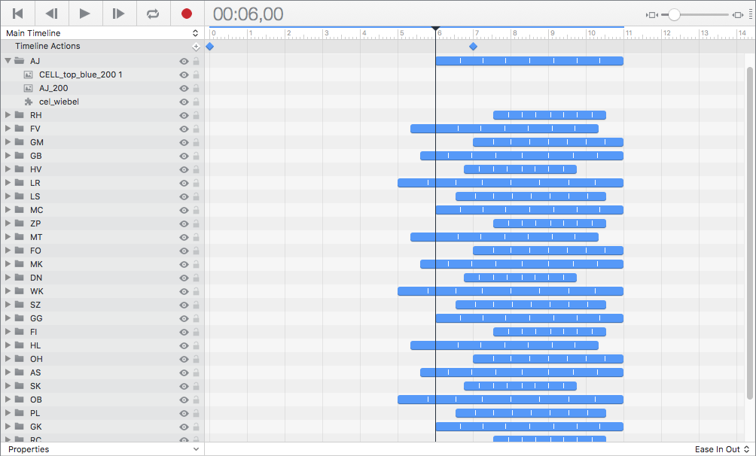
Task: Collapse the AJ group
Action: coord(8,61)
